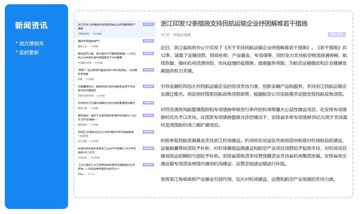The width and height of the screenshot is (360, 214).
Task: Open the selected news item about 浙江印发12条措施
Action: (x=116, y=29)
